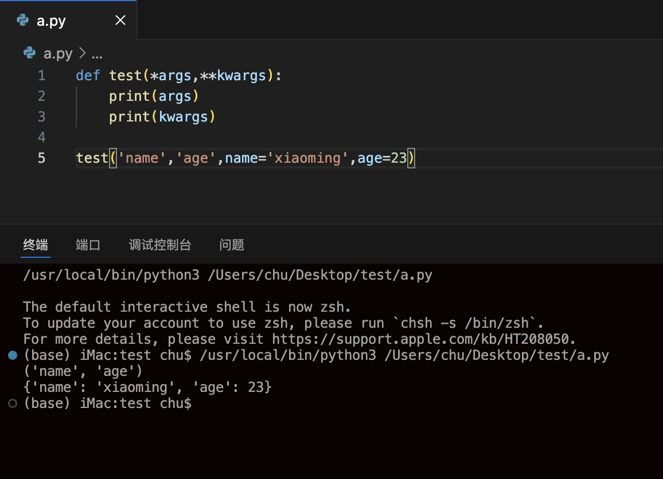Click the Python icon in a.py tab
This screenshot has width=663, height=479.
point(23,21)
